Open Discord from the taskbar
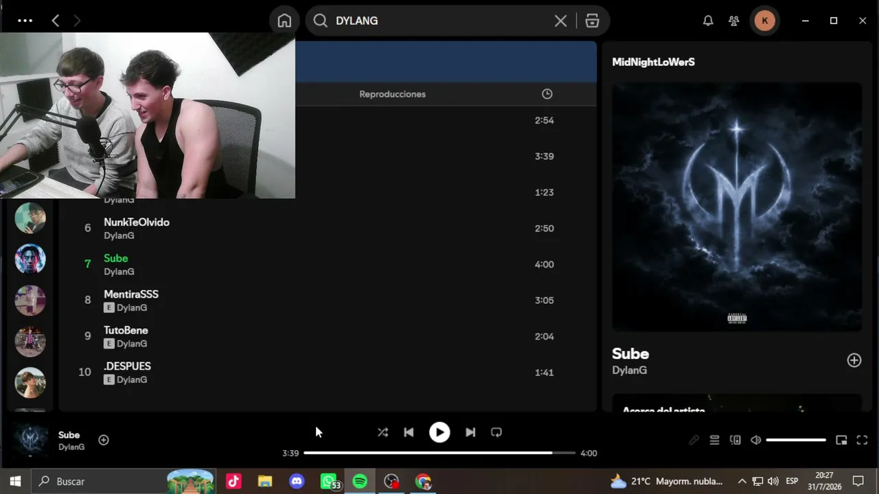Viewport: 879px width, 494px height. 297,481
